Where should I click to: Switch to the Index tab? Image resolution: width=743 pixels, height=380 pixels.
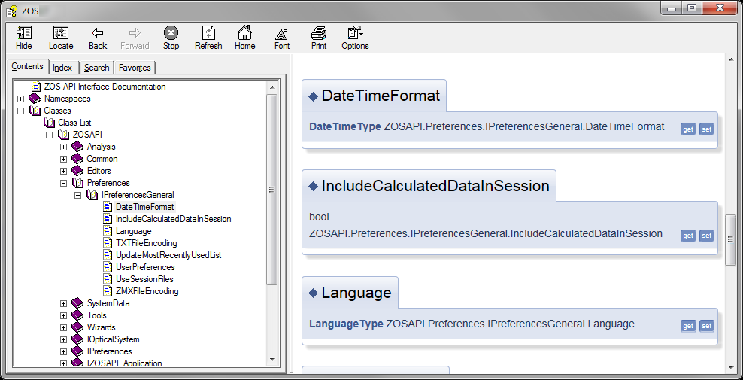click(x=62, y=68)
